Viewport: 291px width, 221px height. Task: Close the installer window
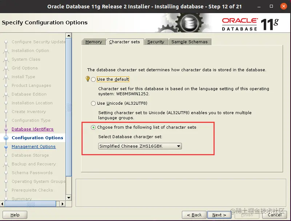click(284, 6)
